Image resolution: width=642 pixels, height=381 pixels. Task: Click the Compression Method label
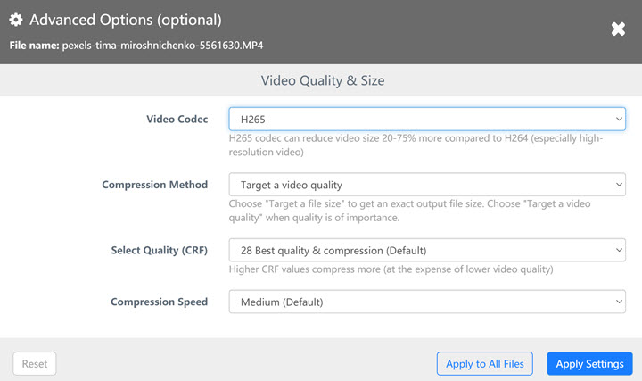pyautogui.click(x=155, y=185)
